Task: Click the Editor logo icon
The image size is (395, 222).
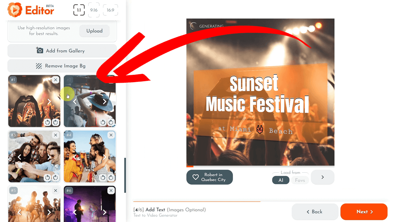Action: coord(15,10)
